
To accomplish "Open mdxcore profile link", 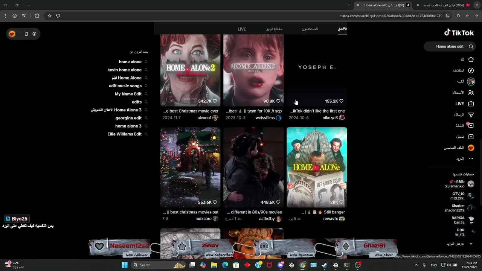I will pos(207,219).
